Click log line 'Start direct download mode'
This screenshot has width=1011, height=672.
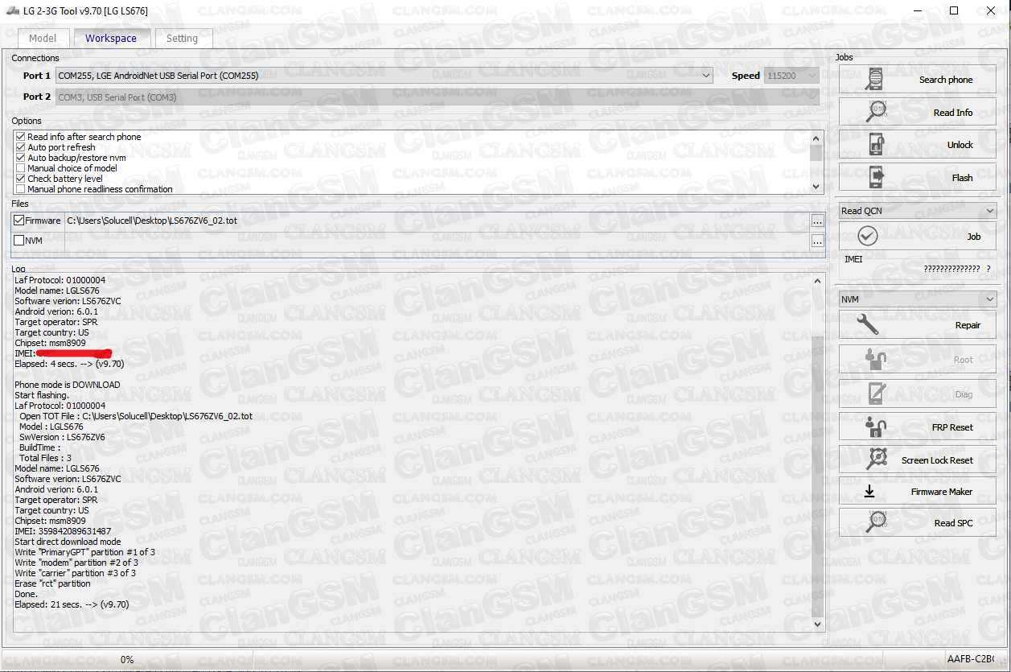[x=68, y=542]
